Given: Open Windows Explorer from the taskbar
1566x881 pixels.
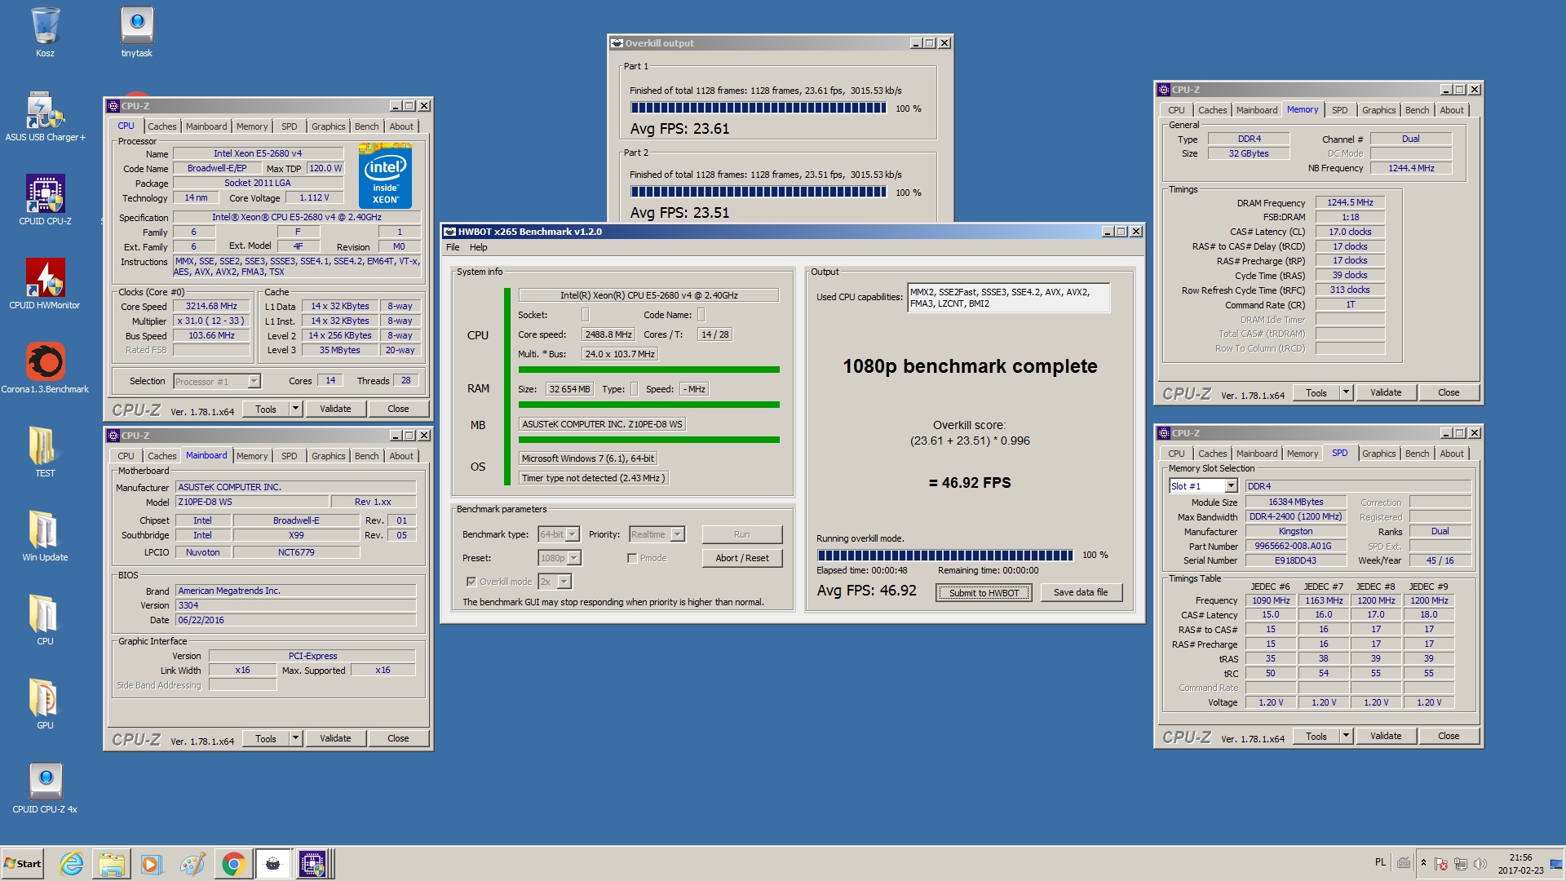Looking at the screenshot, I should coord(112,864).
